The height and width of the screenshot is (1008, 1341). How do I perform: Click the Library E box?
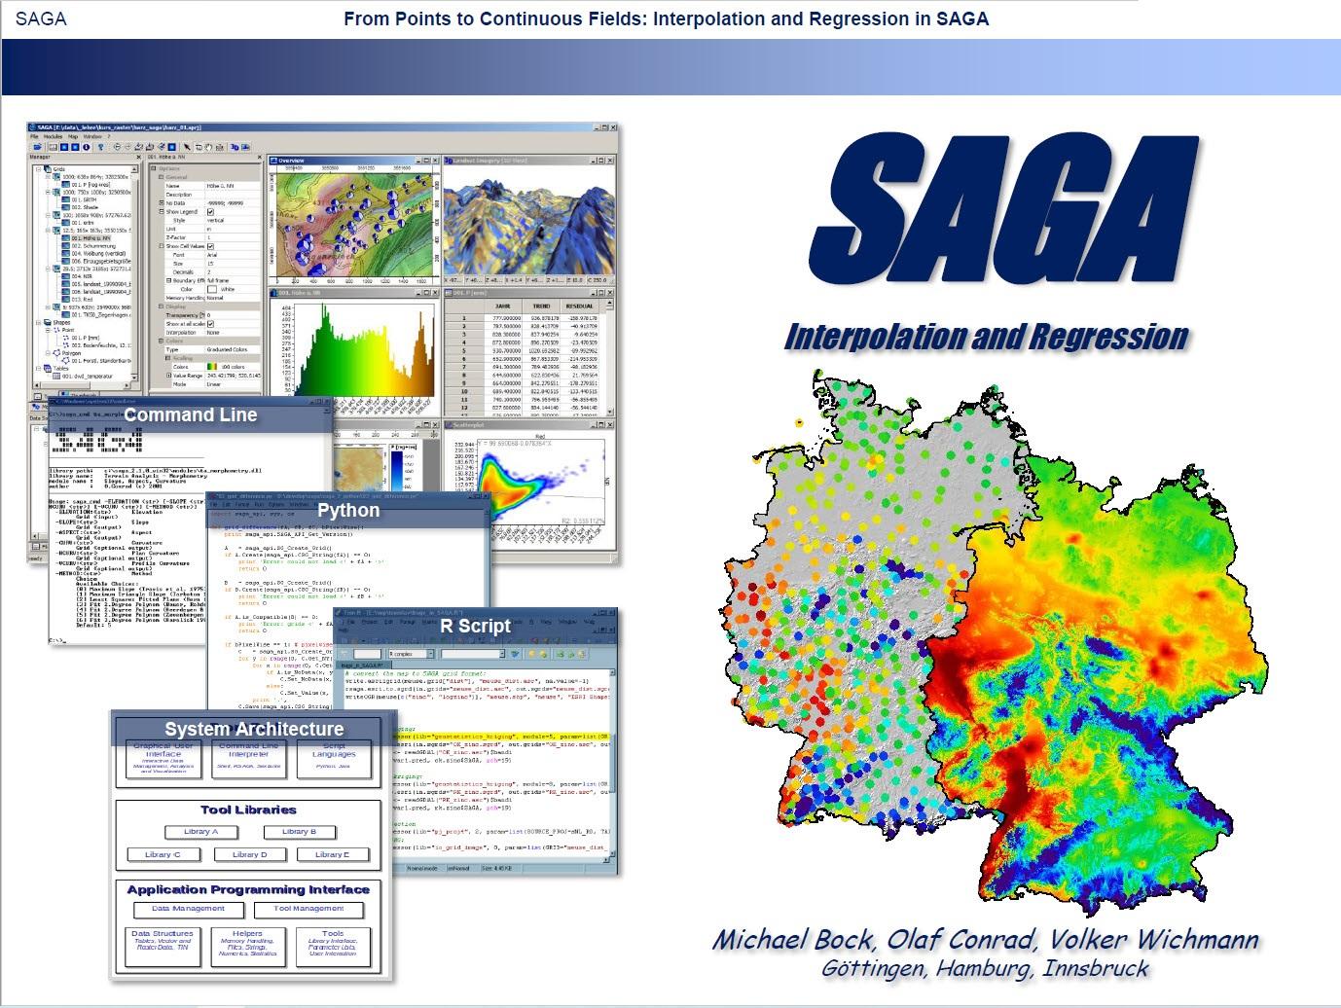pyautogui.click(x=332, y=854)
